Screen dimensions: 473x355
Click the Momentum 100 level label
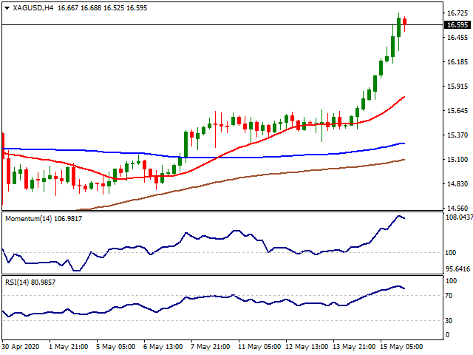pyautogui.click(x=450, y=253)
